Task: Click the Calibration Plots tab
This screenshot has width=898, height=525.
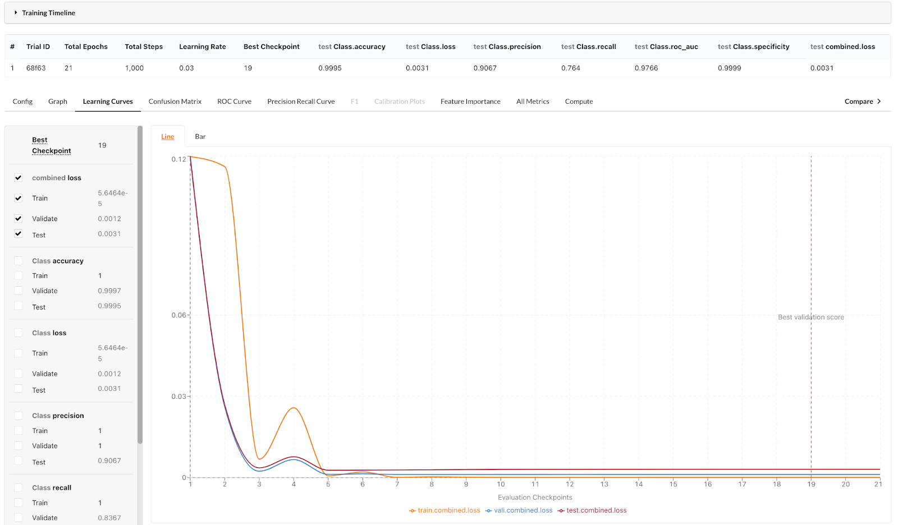Action: pos(400,102)
